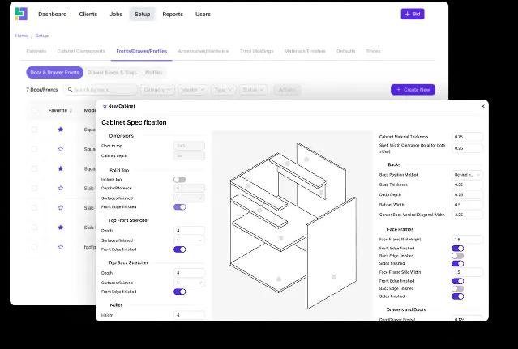Click the app logo in the header

[21, 14]
